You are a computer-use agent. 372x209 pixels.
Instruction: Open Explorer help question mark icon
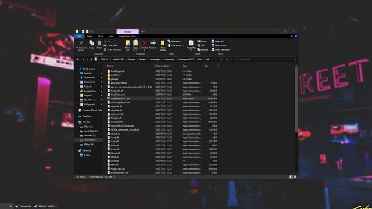pos(296,36)
